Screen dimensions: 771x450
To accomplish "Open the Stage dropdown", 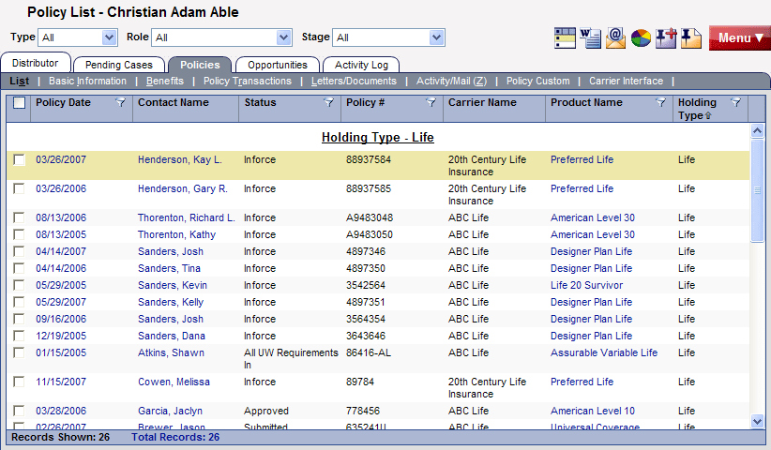I will (x=436, y=37).
